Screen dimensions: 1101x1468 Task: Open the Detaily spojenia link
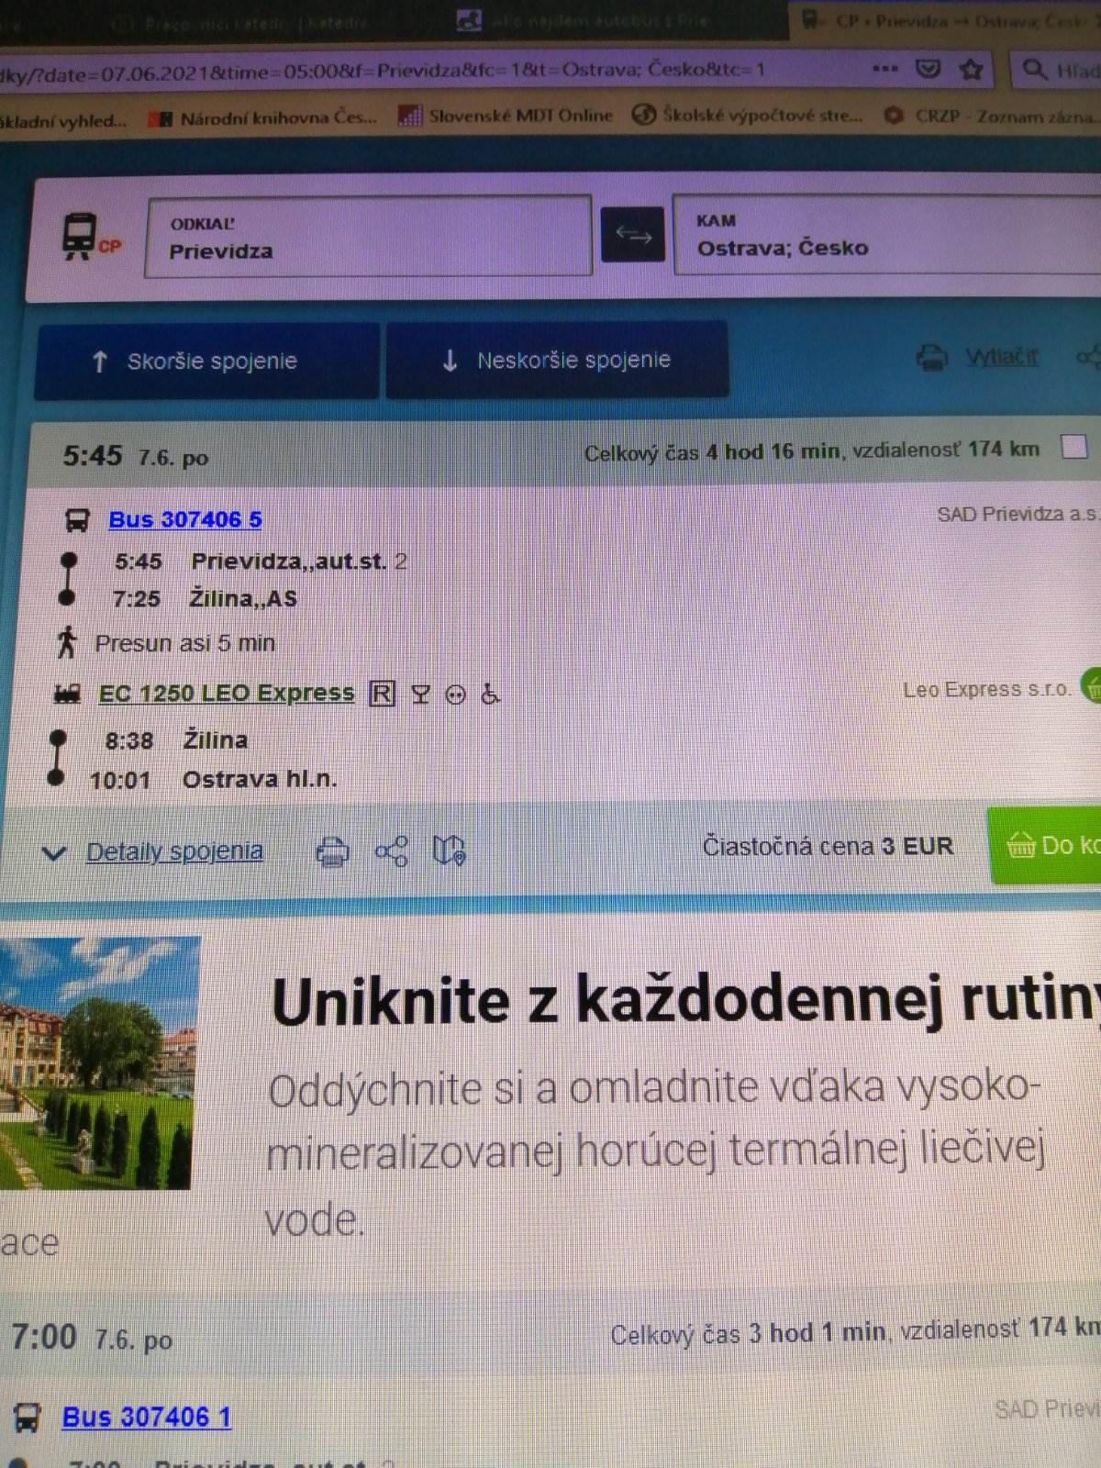point(174,851)
